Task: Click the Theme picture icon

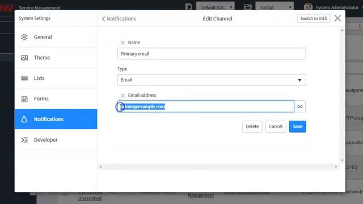Action: pos(24,58)
